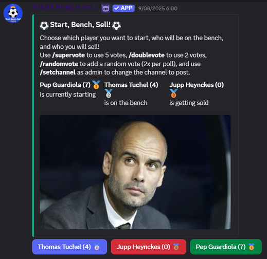267x259 pixels.
Task: Click the /setchannel command text
Action: click(x=58, y=72)
